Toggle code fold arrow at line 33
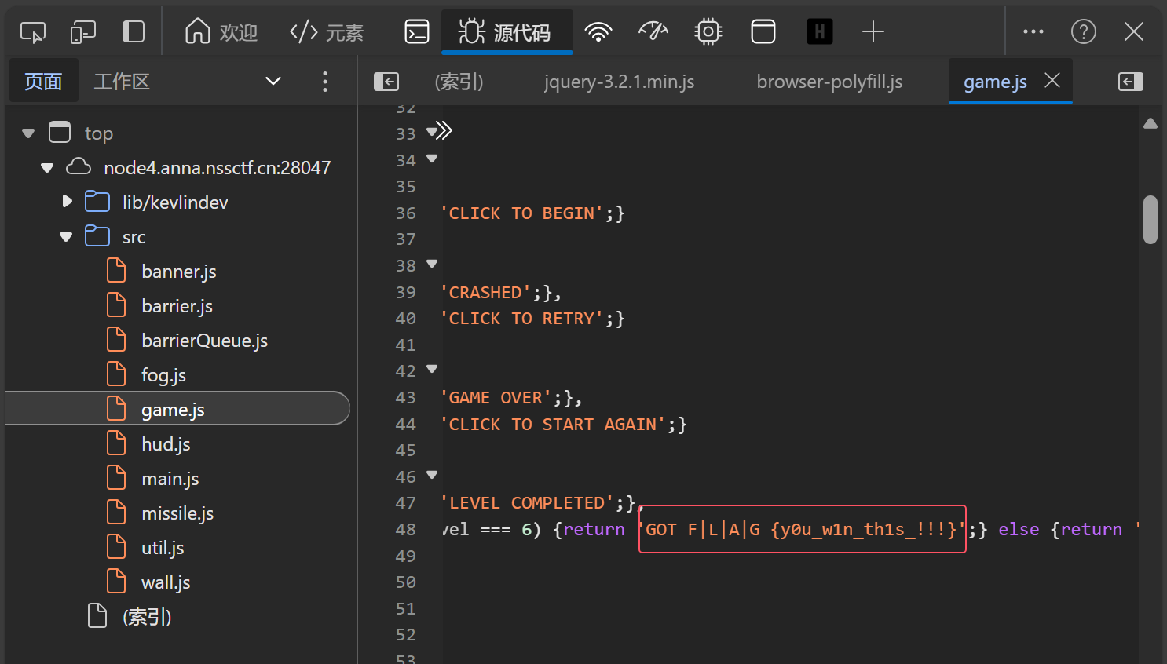Viewport: 1167px width, 664px height. click(x=431, y=132)
